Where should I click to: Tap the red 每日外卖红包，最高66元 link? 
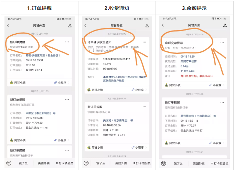[x=197, y=76]
